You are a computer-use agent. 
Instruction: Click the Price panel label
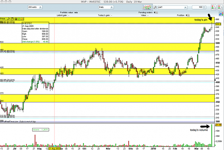tap(3, 19)
